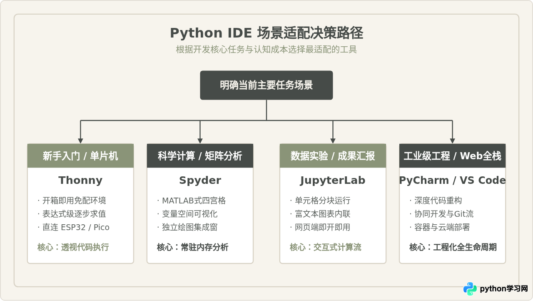This screenshot has height=301, width=533.
Task: Click the 'python学习网' site label
Action: (504, 288)
